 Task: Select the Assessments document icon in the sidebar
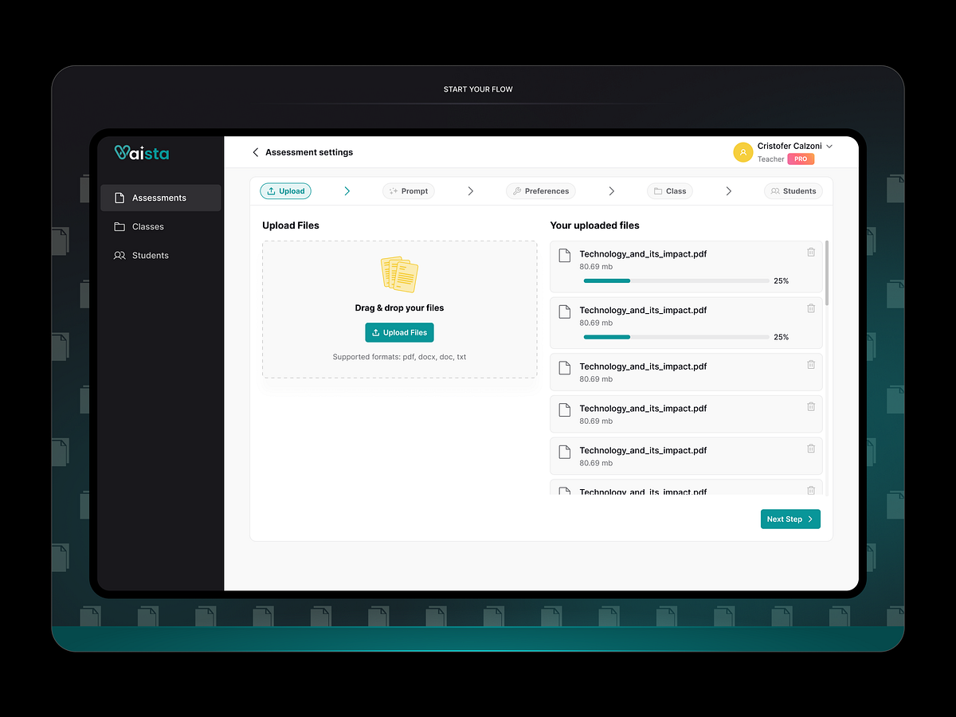[x=118, y=198]
